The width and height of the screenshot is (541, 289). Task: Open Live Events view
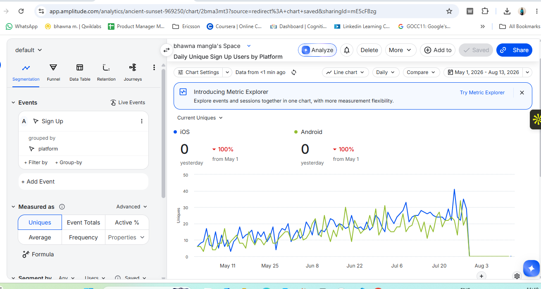128,103
